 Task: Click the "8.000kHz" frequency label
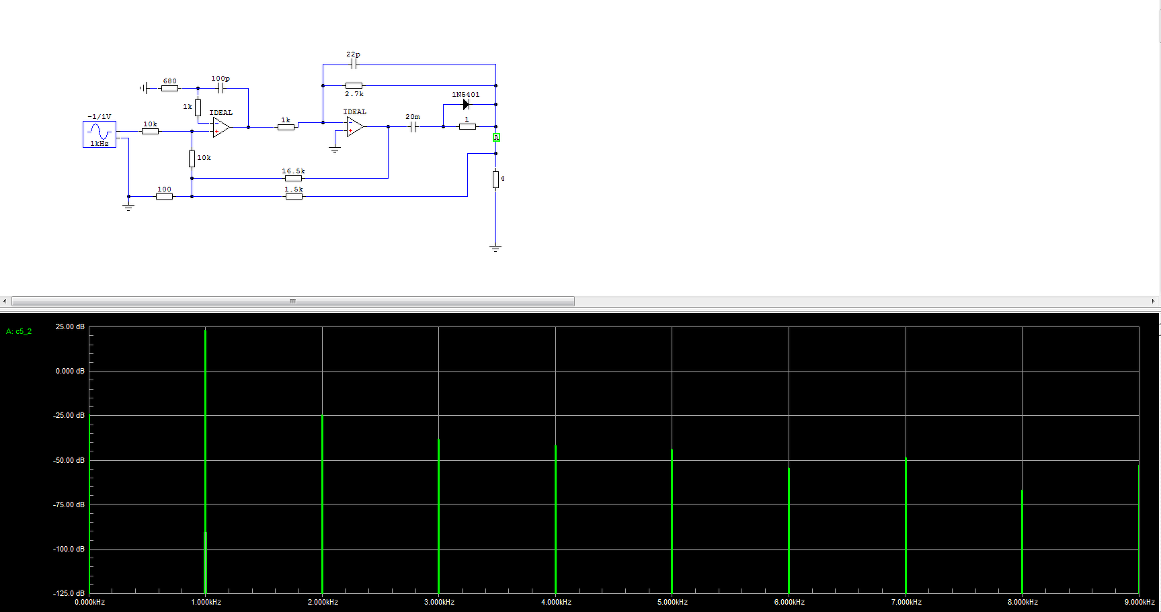pos(1023,602)
